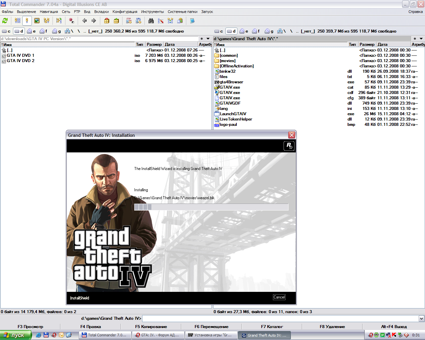
Task: Click the Unpack files box icon
Action: [116, 21]
